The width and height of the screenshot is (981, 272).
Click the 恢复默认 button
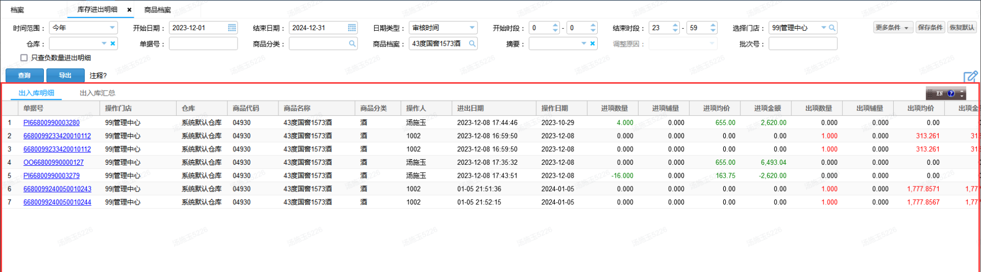coord(962,28)
